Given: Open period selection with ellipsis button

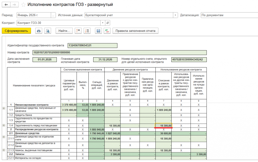Looking at the screenshot, I should 53,15.
